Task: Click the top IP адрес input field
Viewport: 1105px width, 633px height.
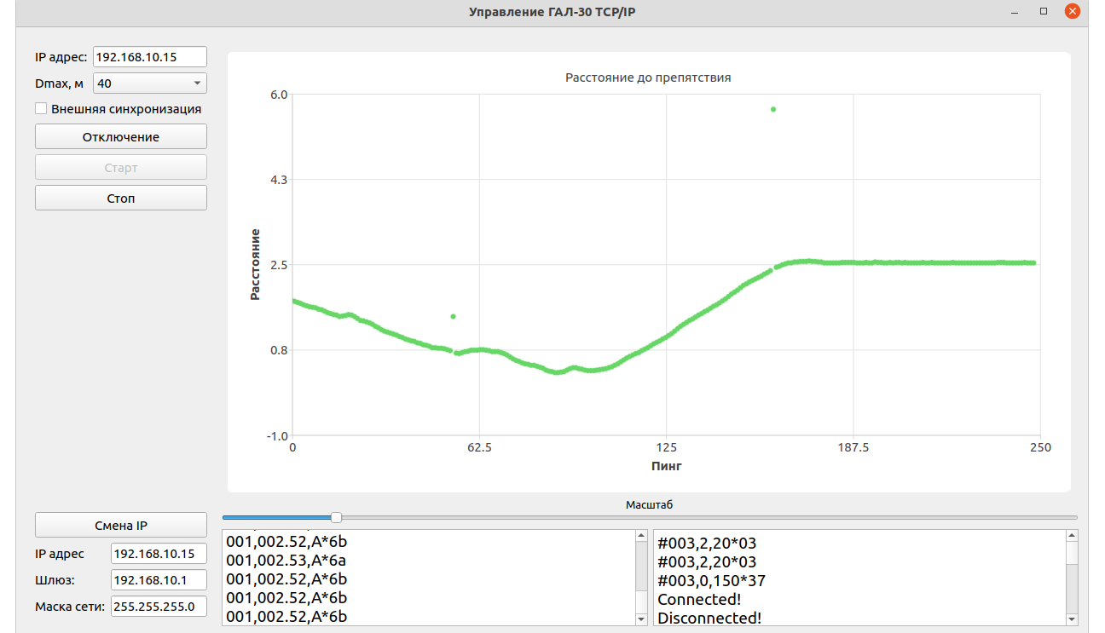Action: tap(149, 57)
